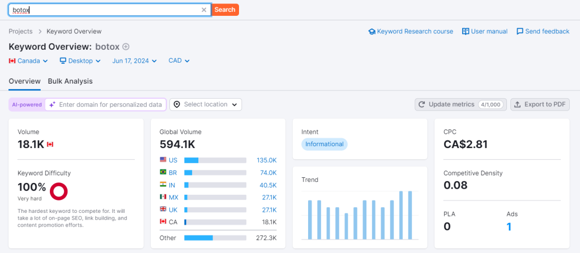Image resolution: width=580 pixels, height=253 pixels.
Task: Click the location pin icon
Action: (177, 104)
